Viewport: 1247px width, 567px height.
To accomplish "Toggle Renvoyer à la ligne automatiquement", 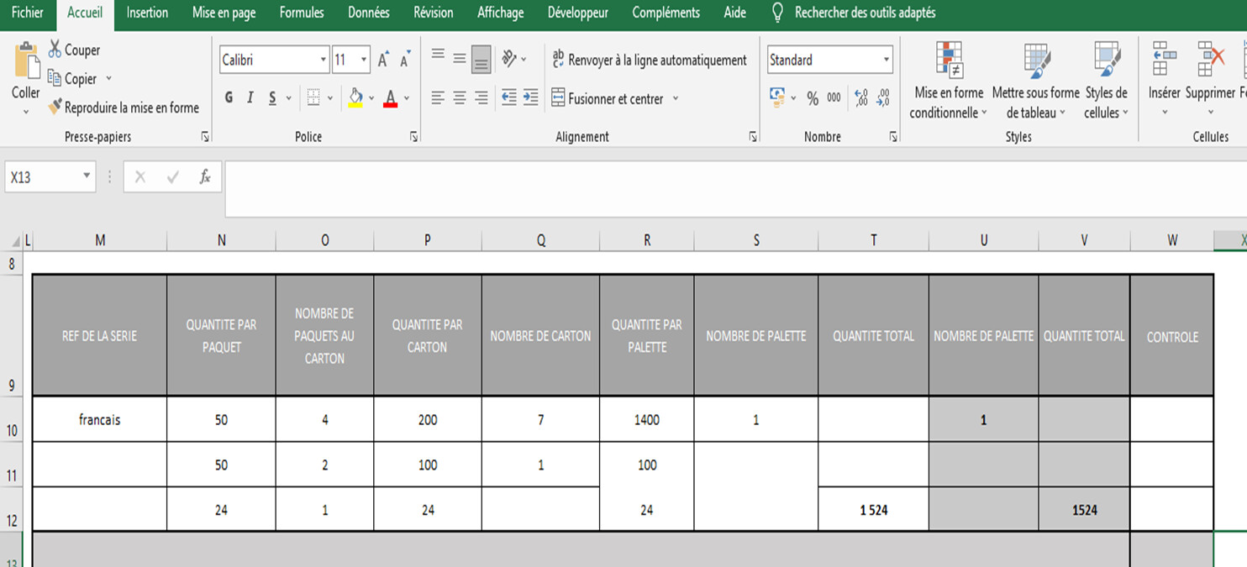I will (649, 60).
